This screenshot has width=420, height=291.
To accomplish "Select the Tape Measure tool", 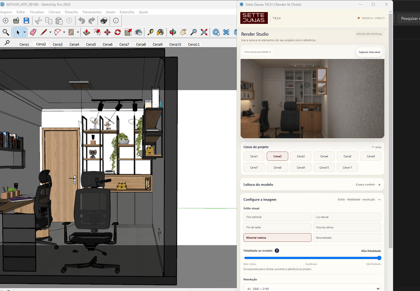I will (150, 32).
